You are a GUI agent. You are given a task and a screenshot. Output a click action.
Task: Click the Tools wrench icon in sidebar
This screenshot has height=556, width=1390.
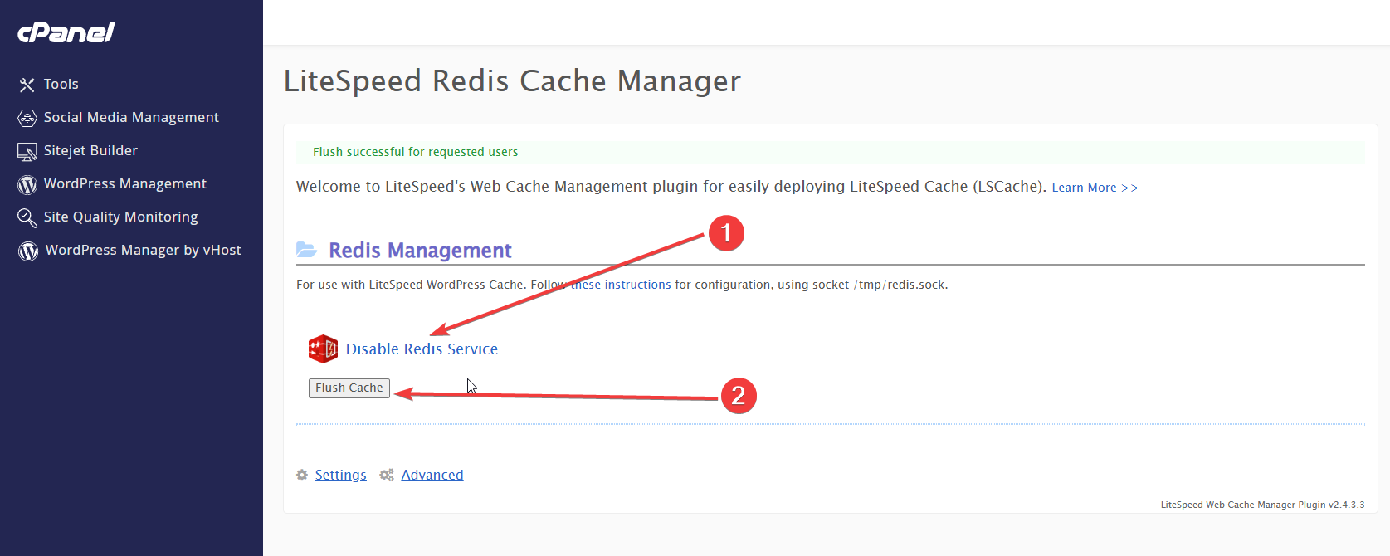pos(27,85)
